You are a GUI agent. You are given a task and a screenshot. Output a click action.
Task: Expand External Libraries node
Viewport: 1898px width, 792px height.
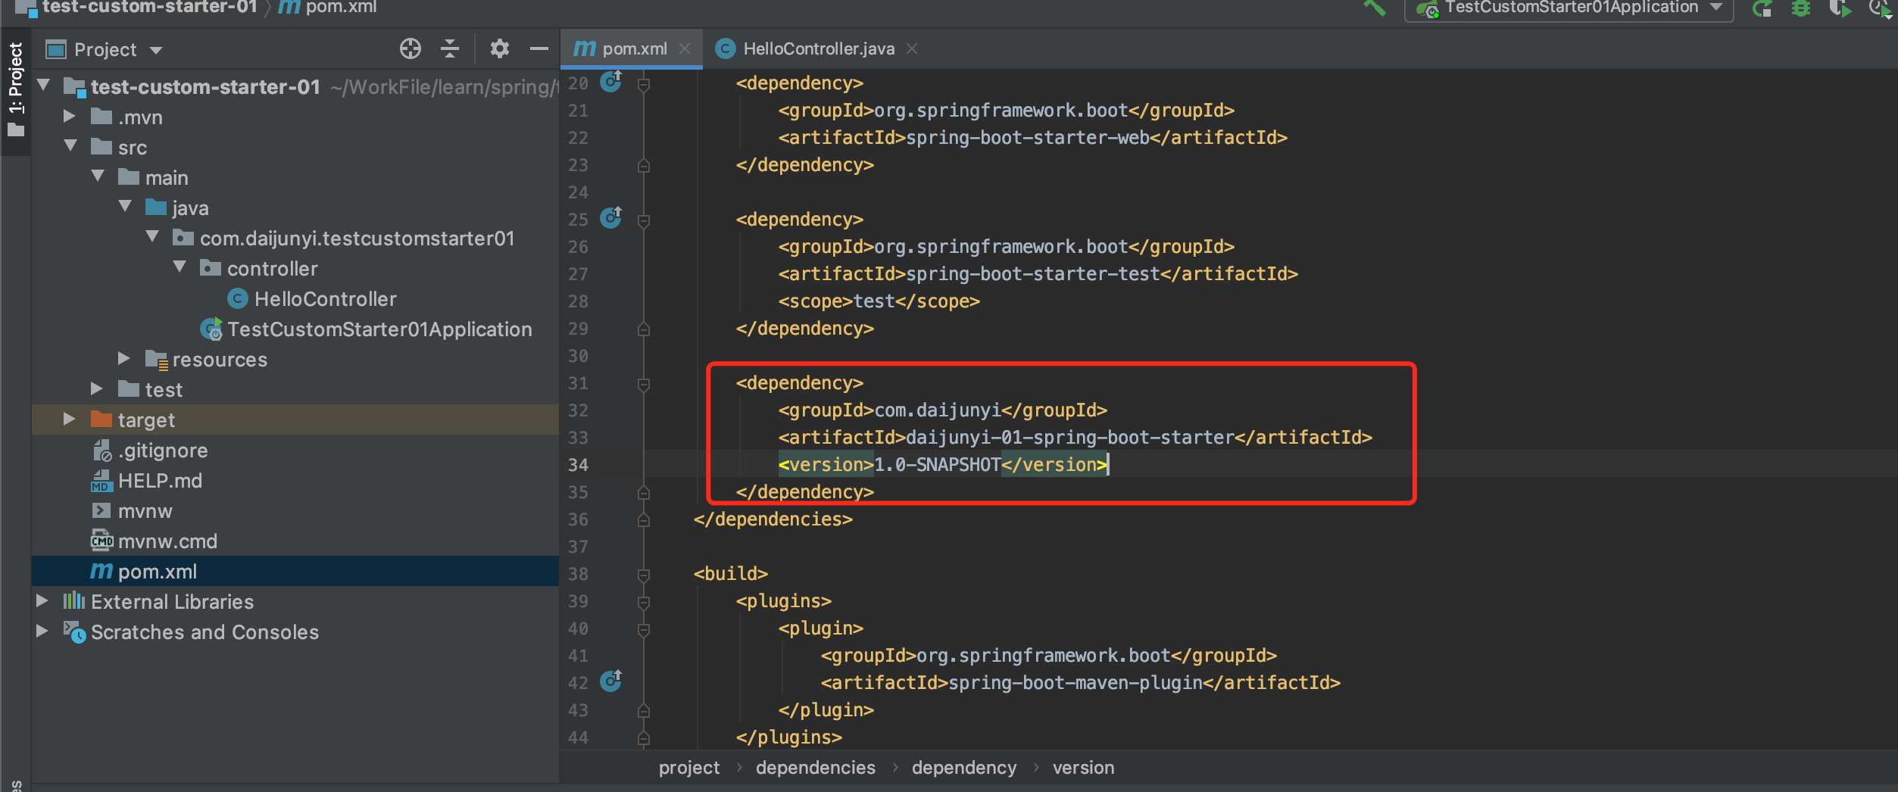(x=42, y=600)
